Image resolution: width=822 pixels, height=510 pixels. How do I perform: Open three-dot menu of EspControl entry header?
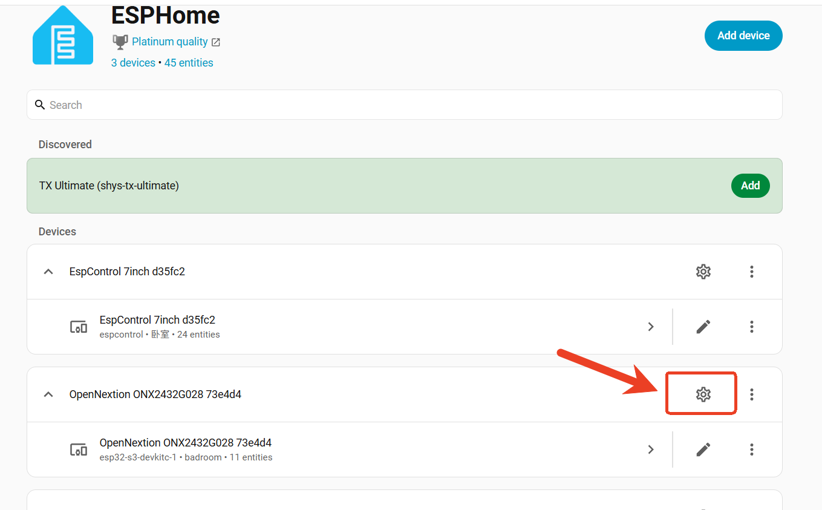[752, 272]
